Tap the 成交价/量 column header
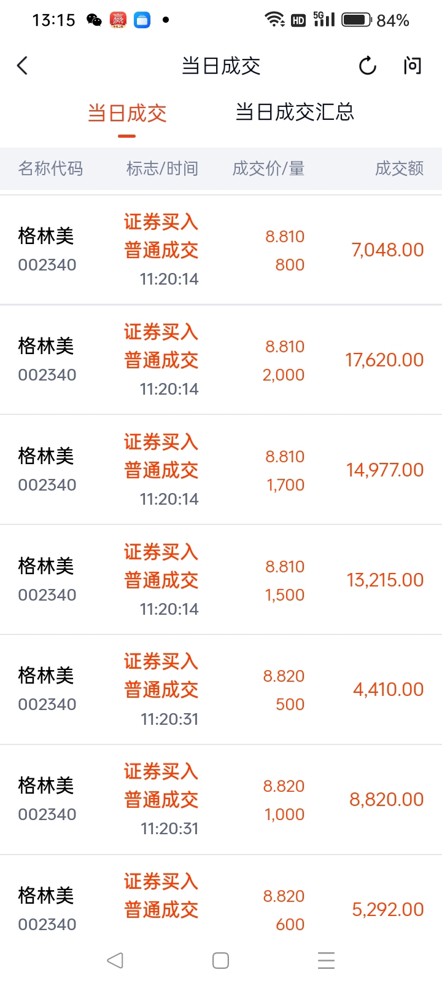The image size is (442, 991). [268, 168]
